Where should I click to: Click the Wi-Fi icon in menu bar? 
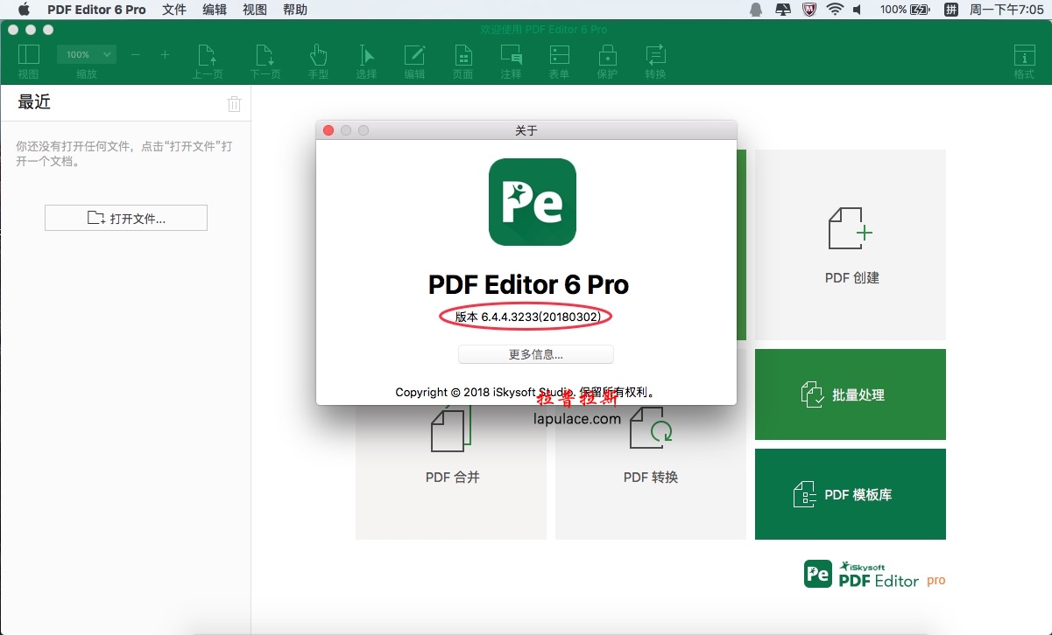(x=834, y=10)
